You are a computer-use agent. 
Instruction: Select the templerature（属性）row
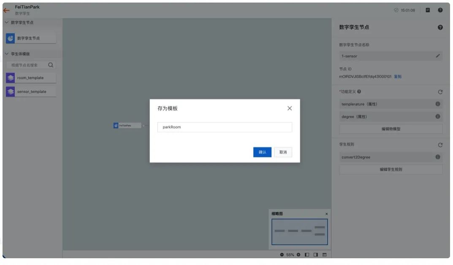tap(391, 104)
